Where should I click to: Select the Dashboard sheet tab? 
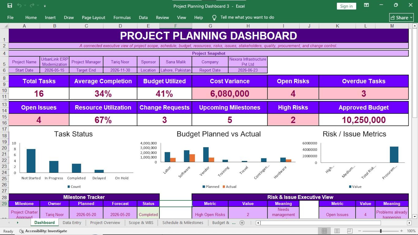[x=44, y=223]
